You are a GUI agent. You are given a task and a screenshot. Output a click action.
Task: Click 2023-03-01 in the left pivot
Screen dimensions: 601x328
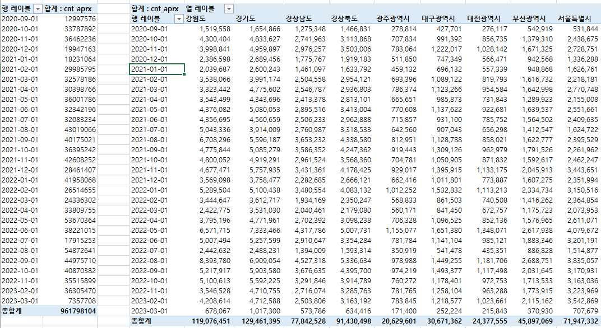coord(20,301)
